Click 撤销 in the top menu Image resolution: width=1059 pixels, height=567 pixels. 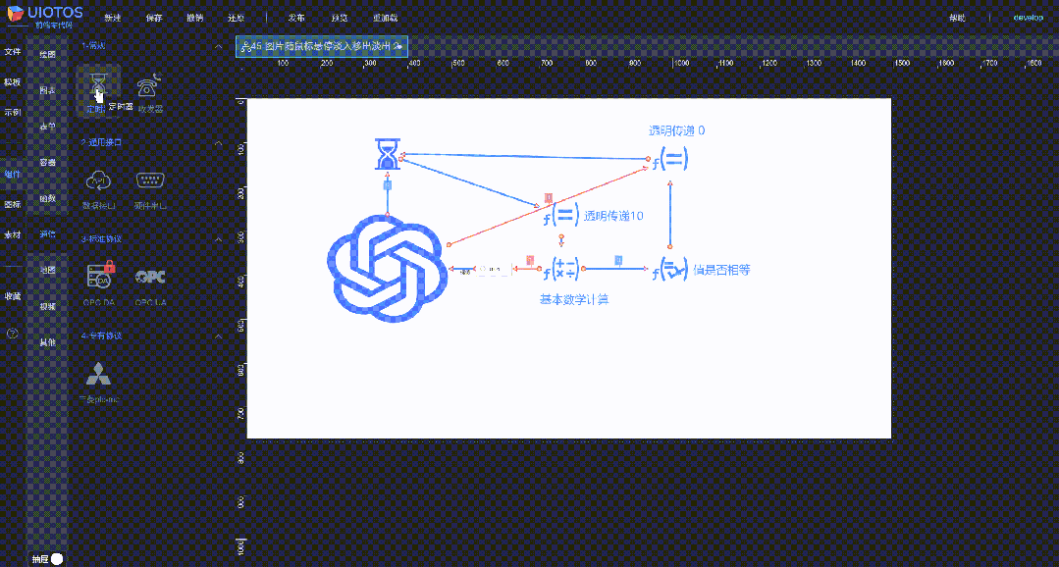194,18
